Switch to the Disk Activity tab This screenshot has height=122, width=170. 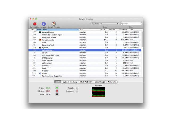pyautogui.click(x=86, y=82)
